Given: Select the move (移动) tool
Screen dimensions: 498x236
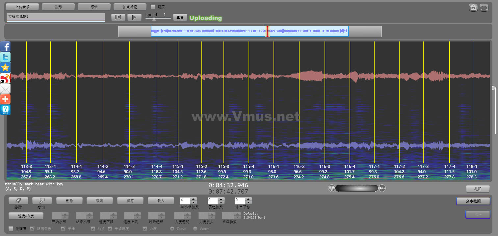Looking at the screenshot, I should click(x=41, y=200).
